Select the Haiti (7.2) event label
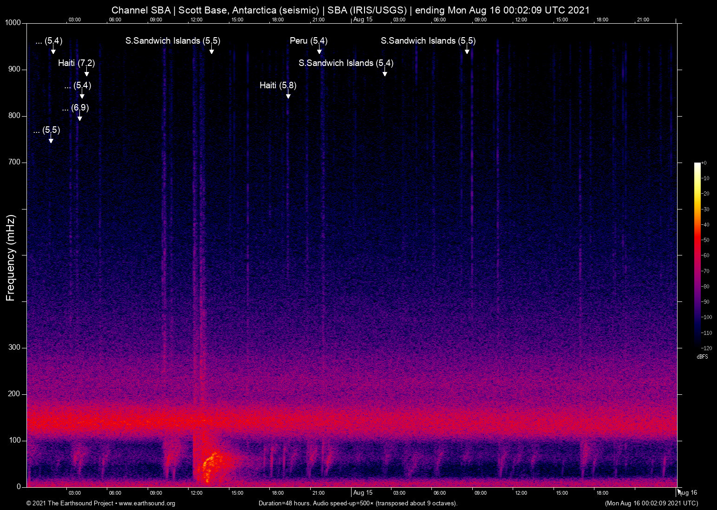This screenshot has width=717, height=510. 76,63
